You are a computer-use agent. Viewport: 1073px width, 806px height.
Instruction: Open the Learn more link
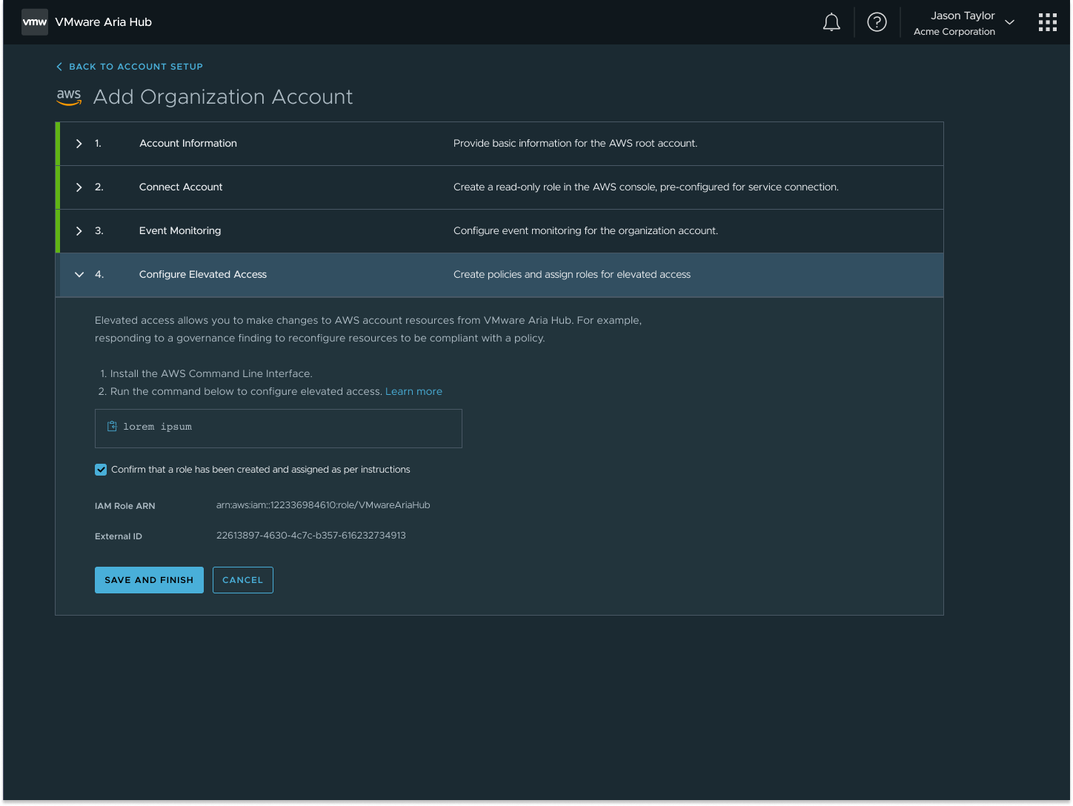point(413,392)
